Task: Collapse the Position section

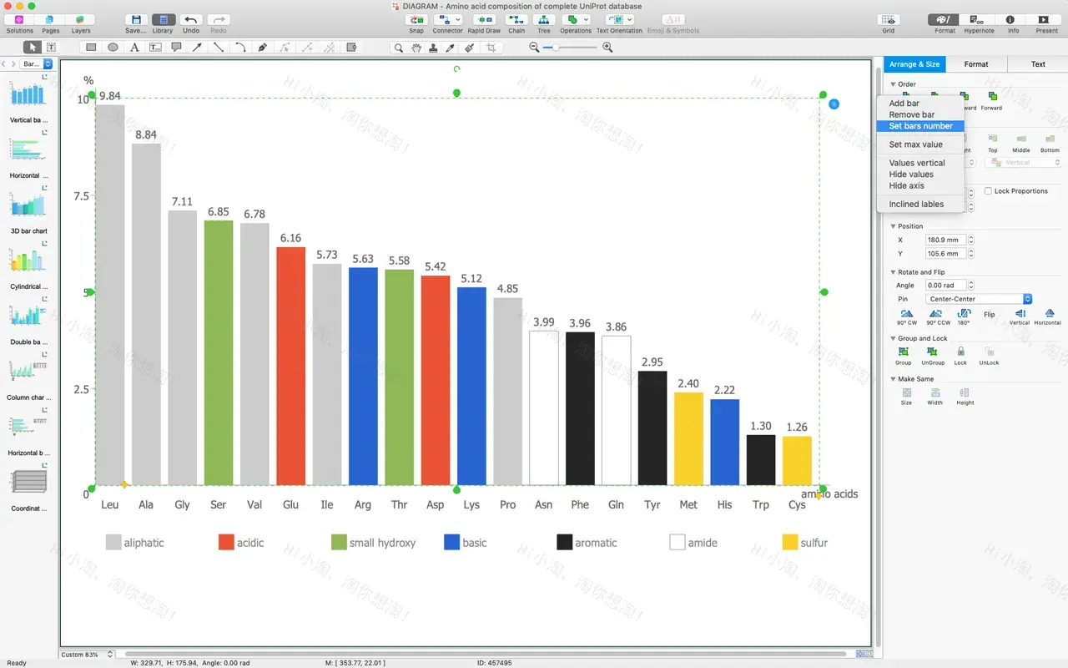Action: [x=895, y=225]
